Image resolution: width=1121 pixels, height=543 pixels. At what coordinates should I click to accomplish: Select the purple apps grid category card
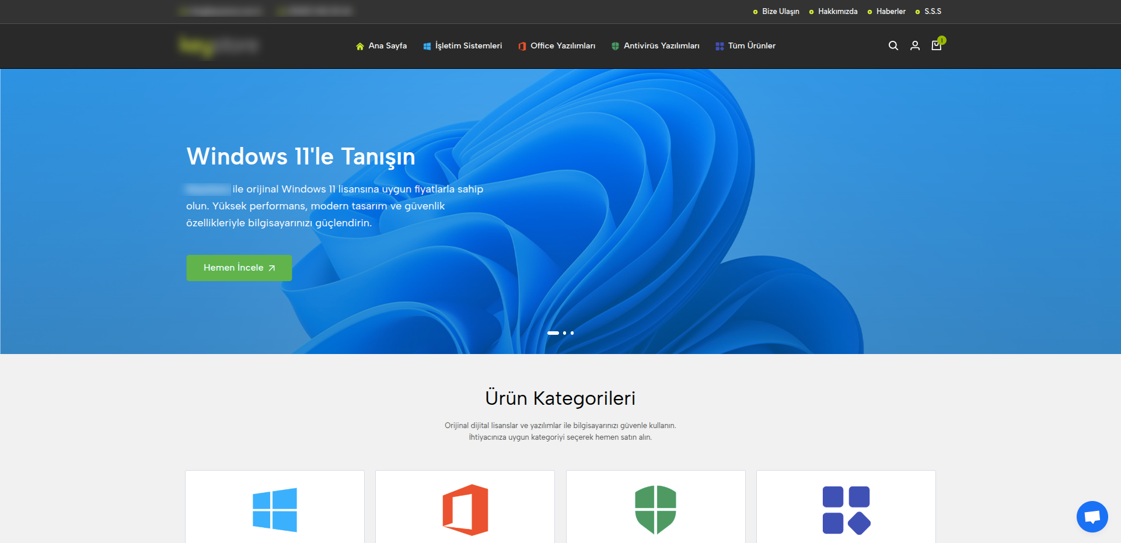pos(846,507)
